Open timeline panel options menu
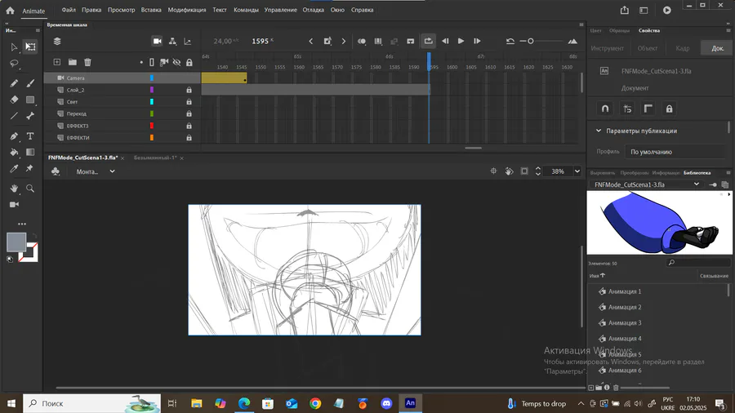735x413 pixels. 581,24
